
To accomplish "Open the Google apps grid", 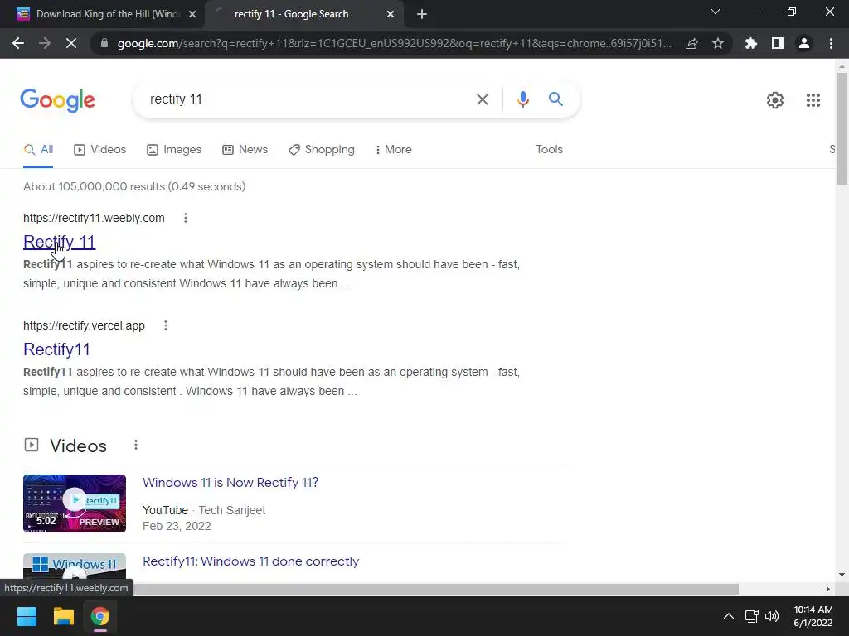I will [x=813, y=100].
